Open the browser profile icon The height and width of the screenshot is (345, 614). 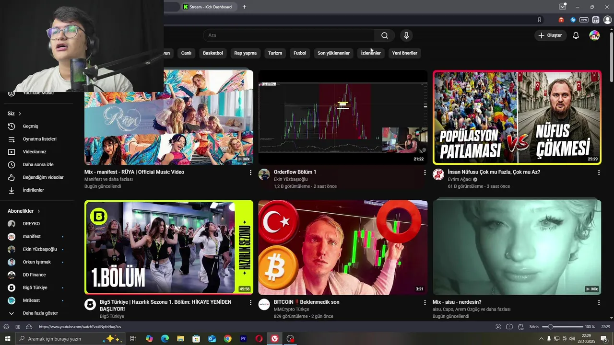tap(607, 20)
